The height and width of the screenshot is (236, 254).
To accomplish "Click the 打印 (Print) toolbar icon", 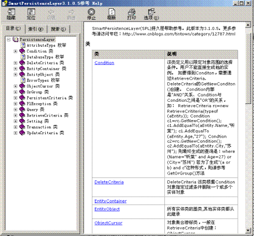I will tap(131, 14).
